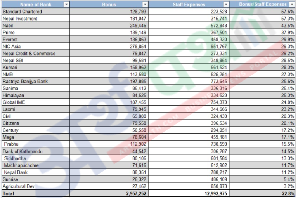Select the Siddhartha cell
This screenshot has width=298, height=198.
[x=36, y=158]
